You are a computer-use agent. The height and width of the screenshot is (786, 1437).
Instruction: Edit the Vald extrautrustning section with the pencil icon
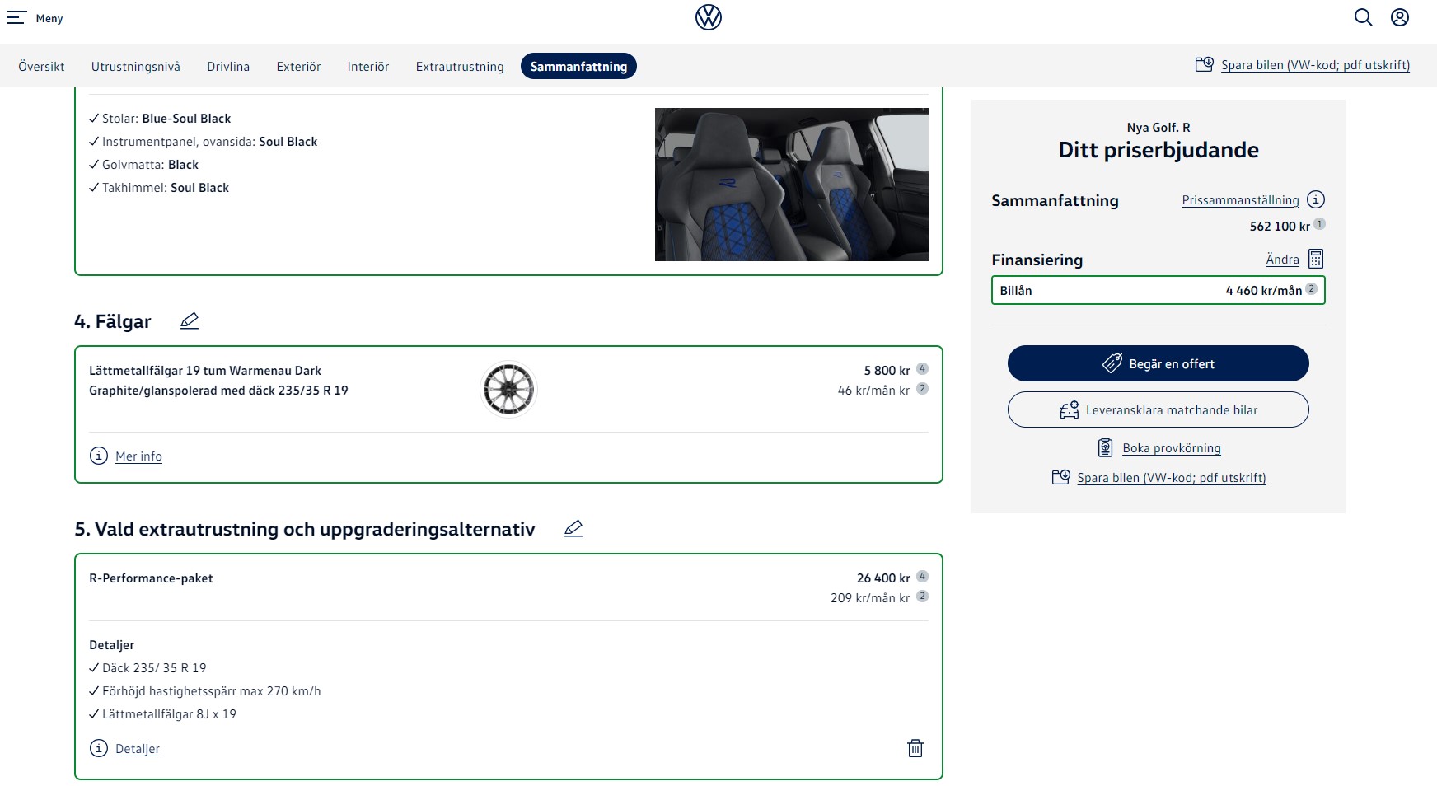(573, 528)
